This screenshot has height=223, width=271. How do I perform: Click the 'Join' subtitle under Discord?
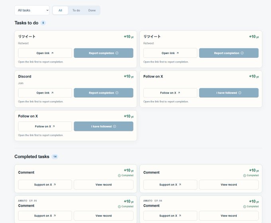[21, 83]
